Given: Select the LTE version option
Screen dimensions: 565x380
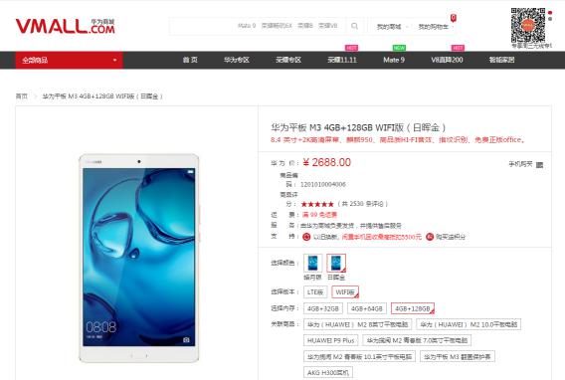Looking at the screenshot, I should pyautogui.click(x=315, y=292).
